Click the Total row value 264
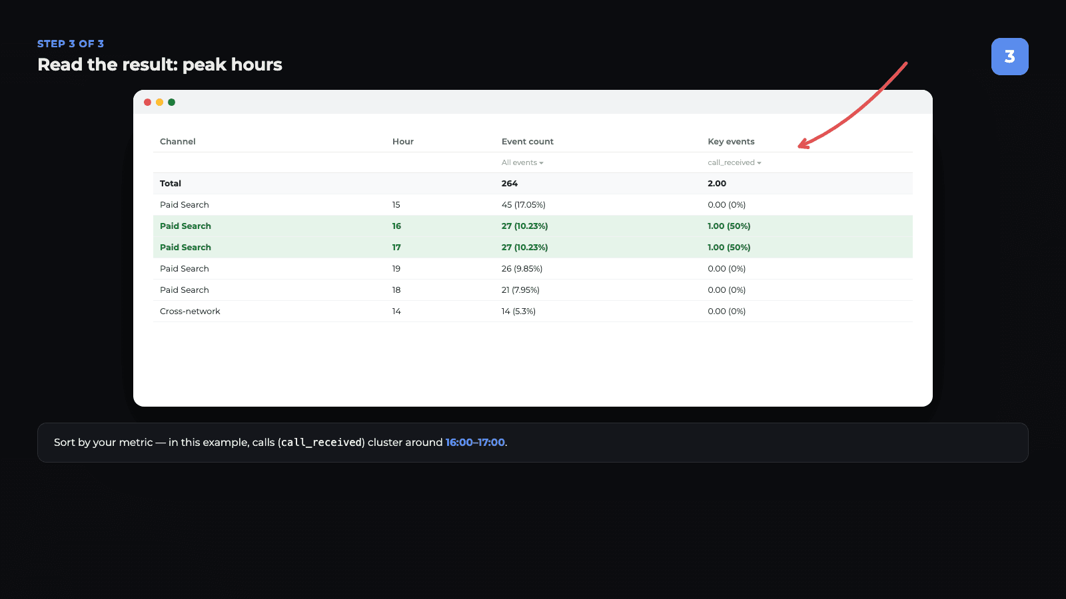The width and height of the screenshot is (1066, 599). coord(509,184)
